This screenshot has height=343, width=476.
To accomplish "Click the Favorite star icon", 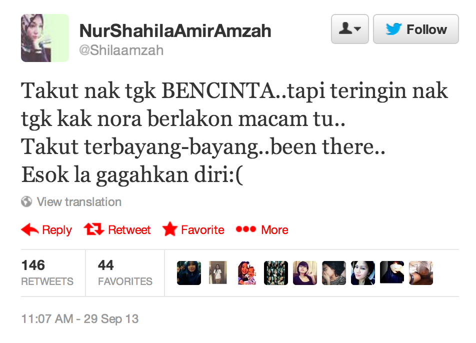I will pyautogui.click(x=169, y=229).
